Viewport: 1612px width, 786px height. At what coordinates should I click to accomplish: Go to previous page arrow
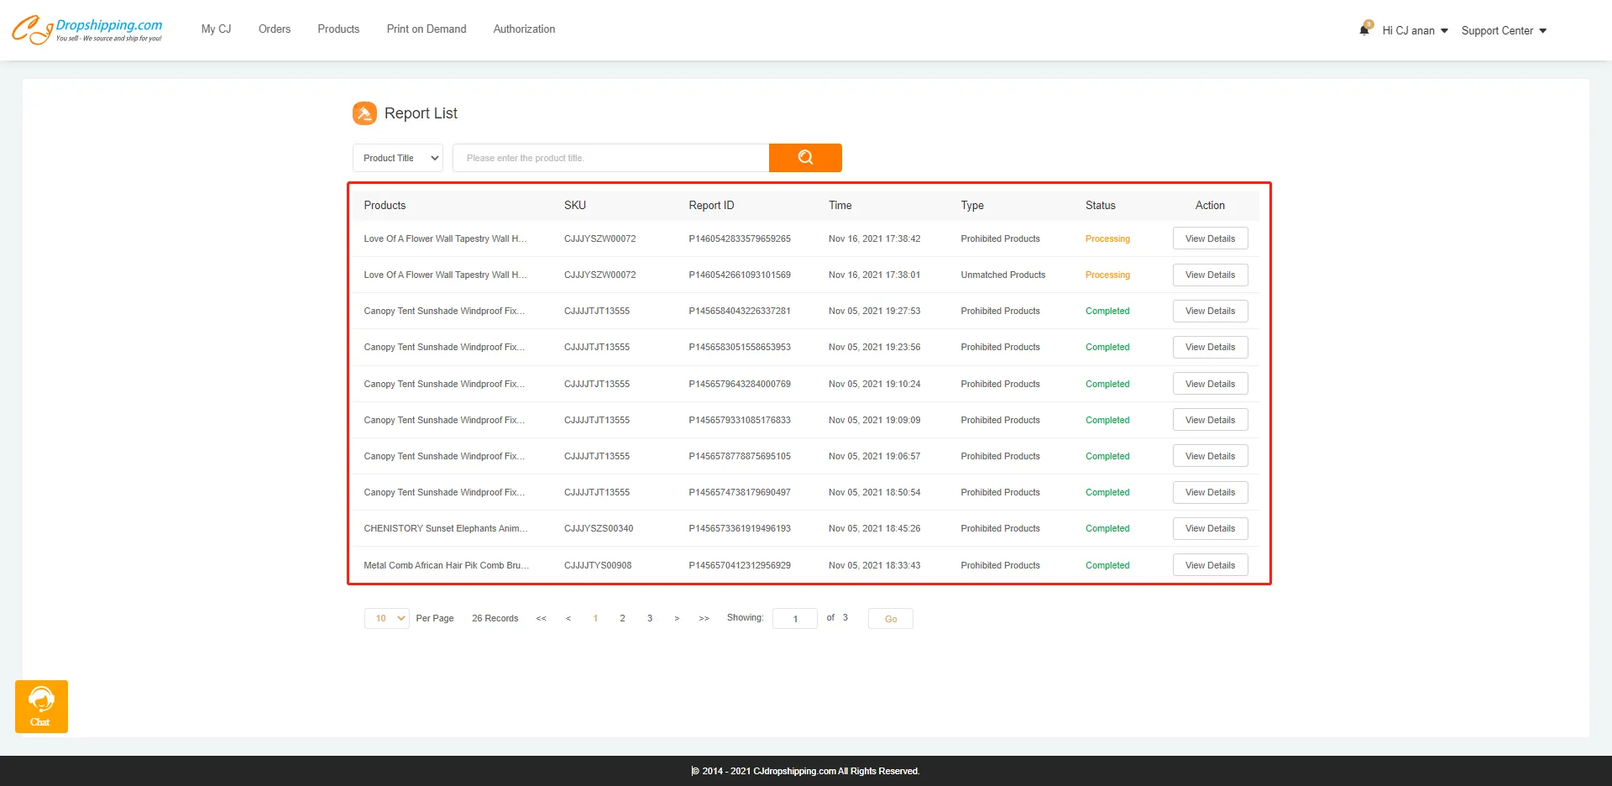[x=568, y=619]
